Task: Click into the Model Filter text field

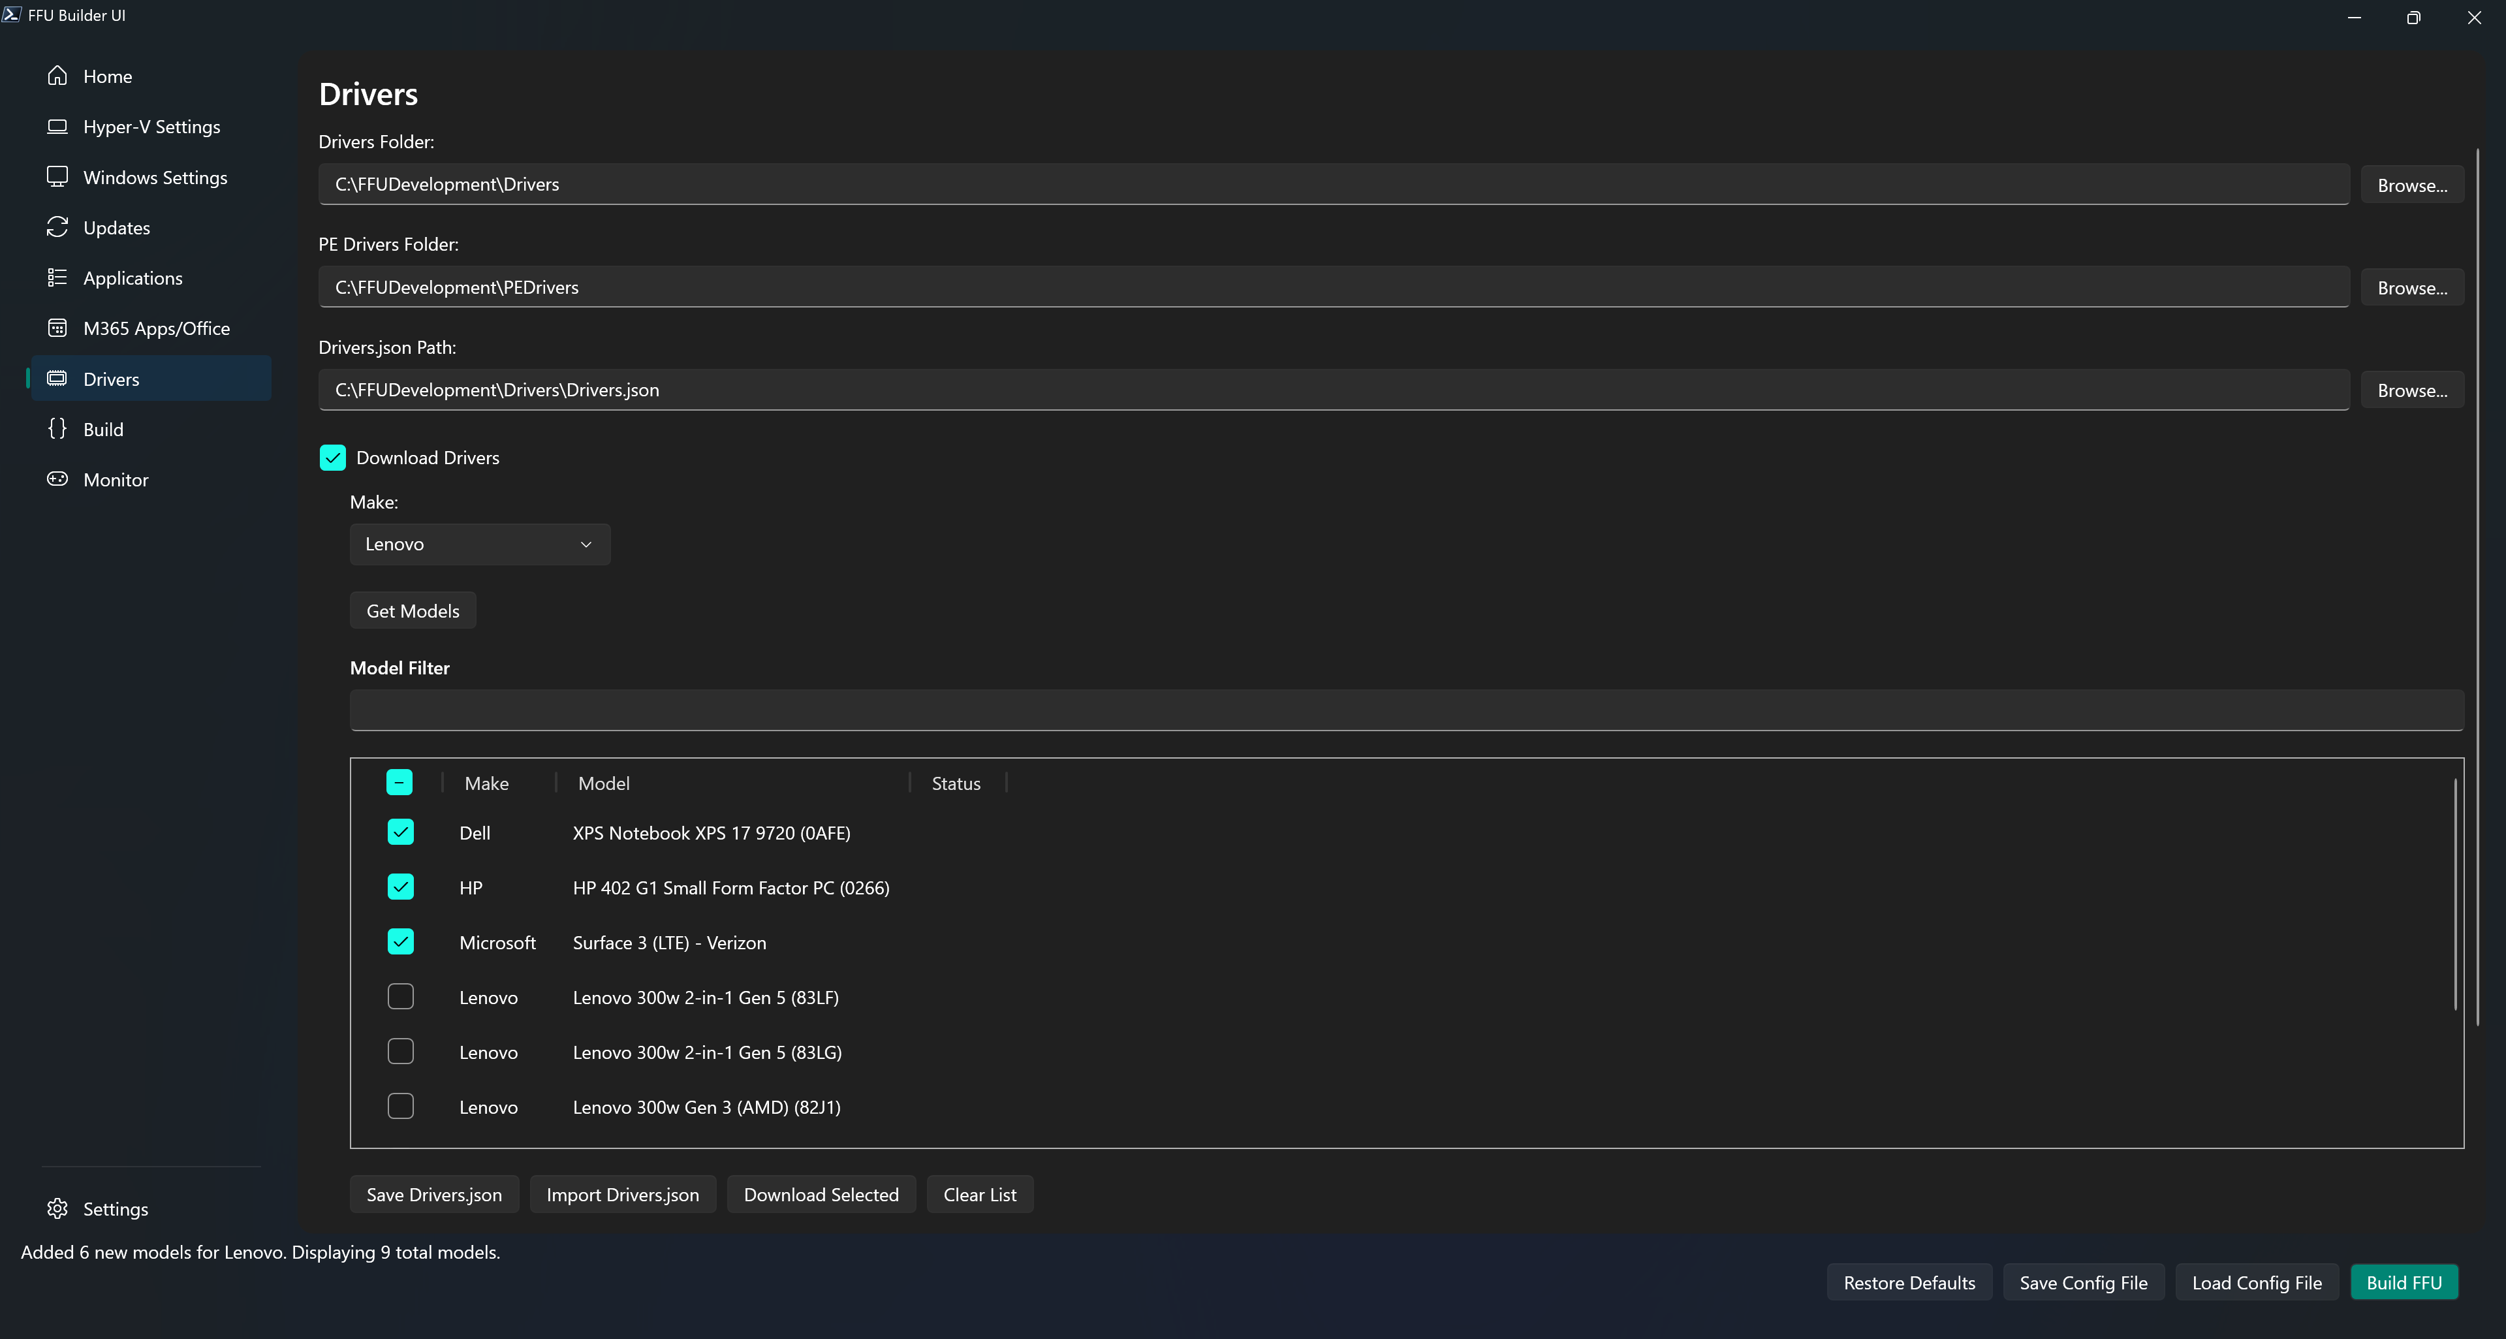Action: pyautogui.click(x=1405, y=710)
